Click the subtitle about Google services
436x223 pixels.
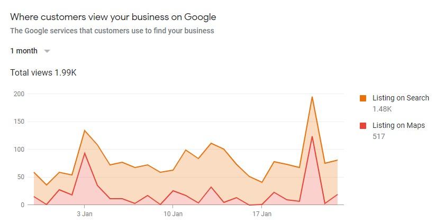click(x=112, y=31)
